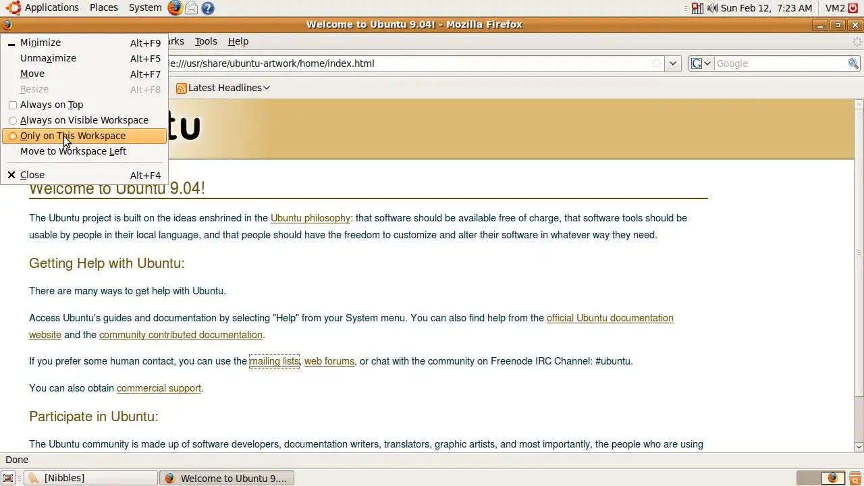
Task: Switch to the empty left workspace
Action: [808, 478]
